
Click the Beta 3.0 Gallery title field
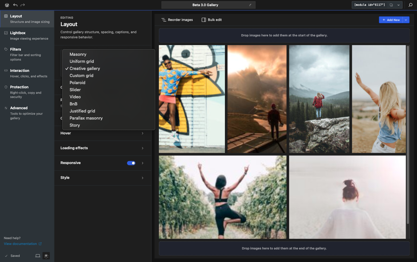208,5
